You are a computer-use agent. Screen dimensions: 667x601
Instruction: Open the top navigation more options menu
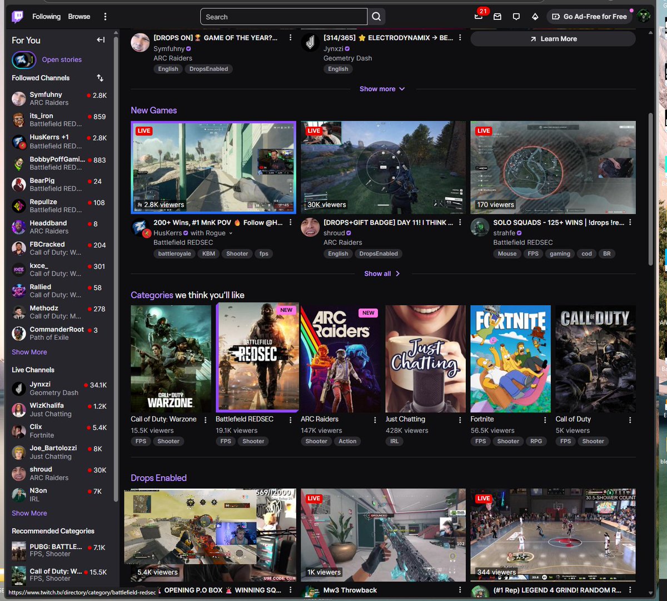coord(106,17)
